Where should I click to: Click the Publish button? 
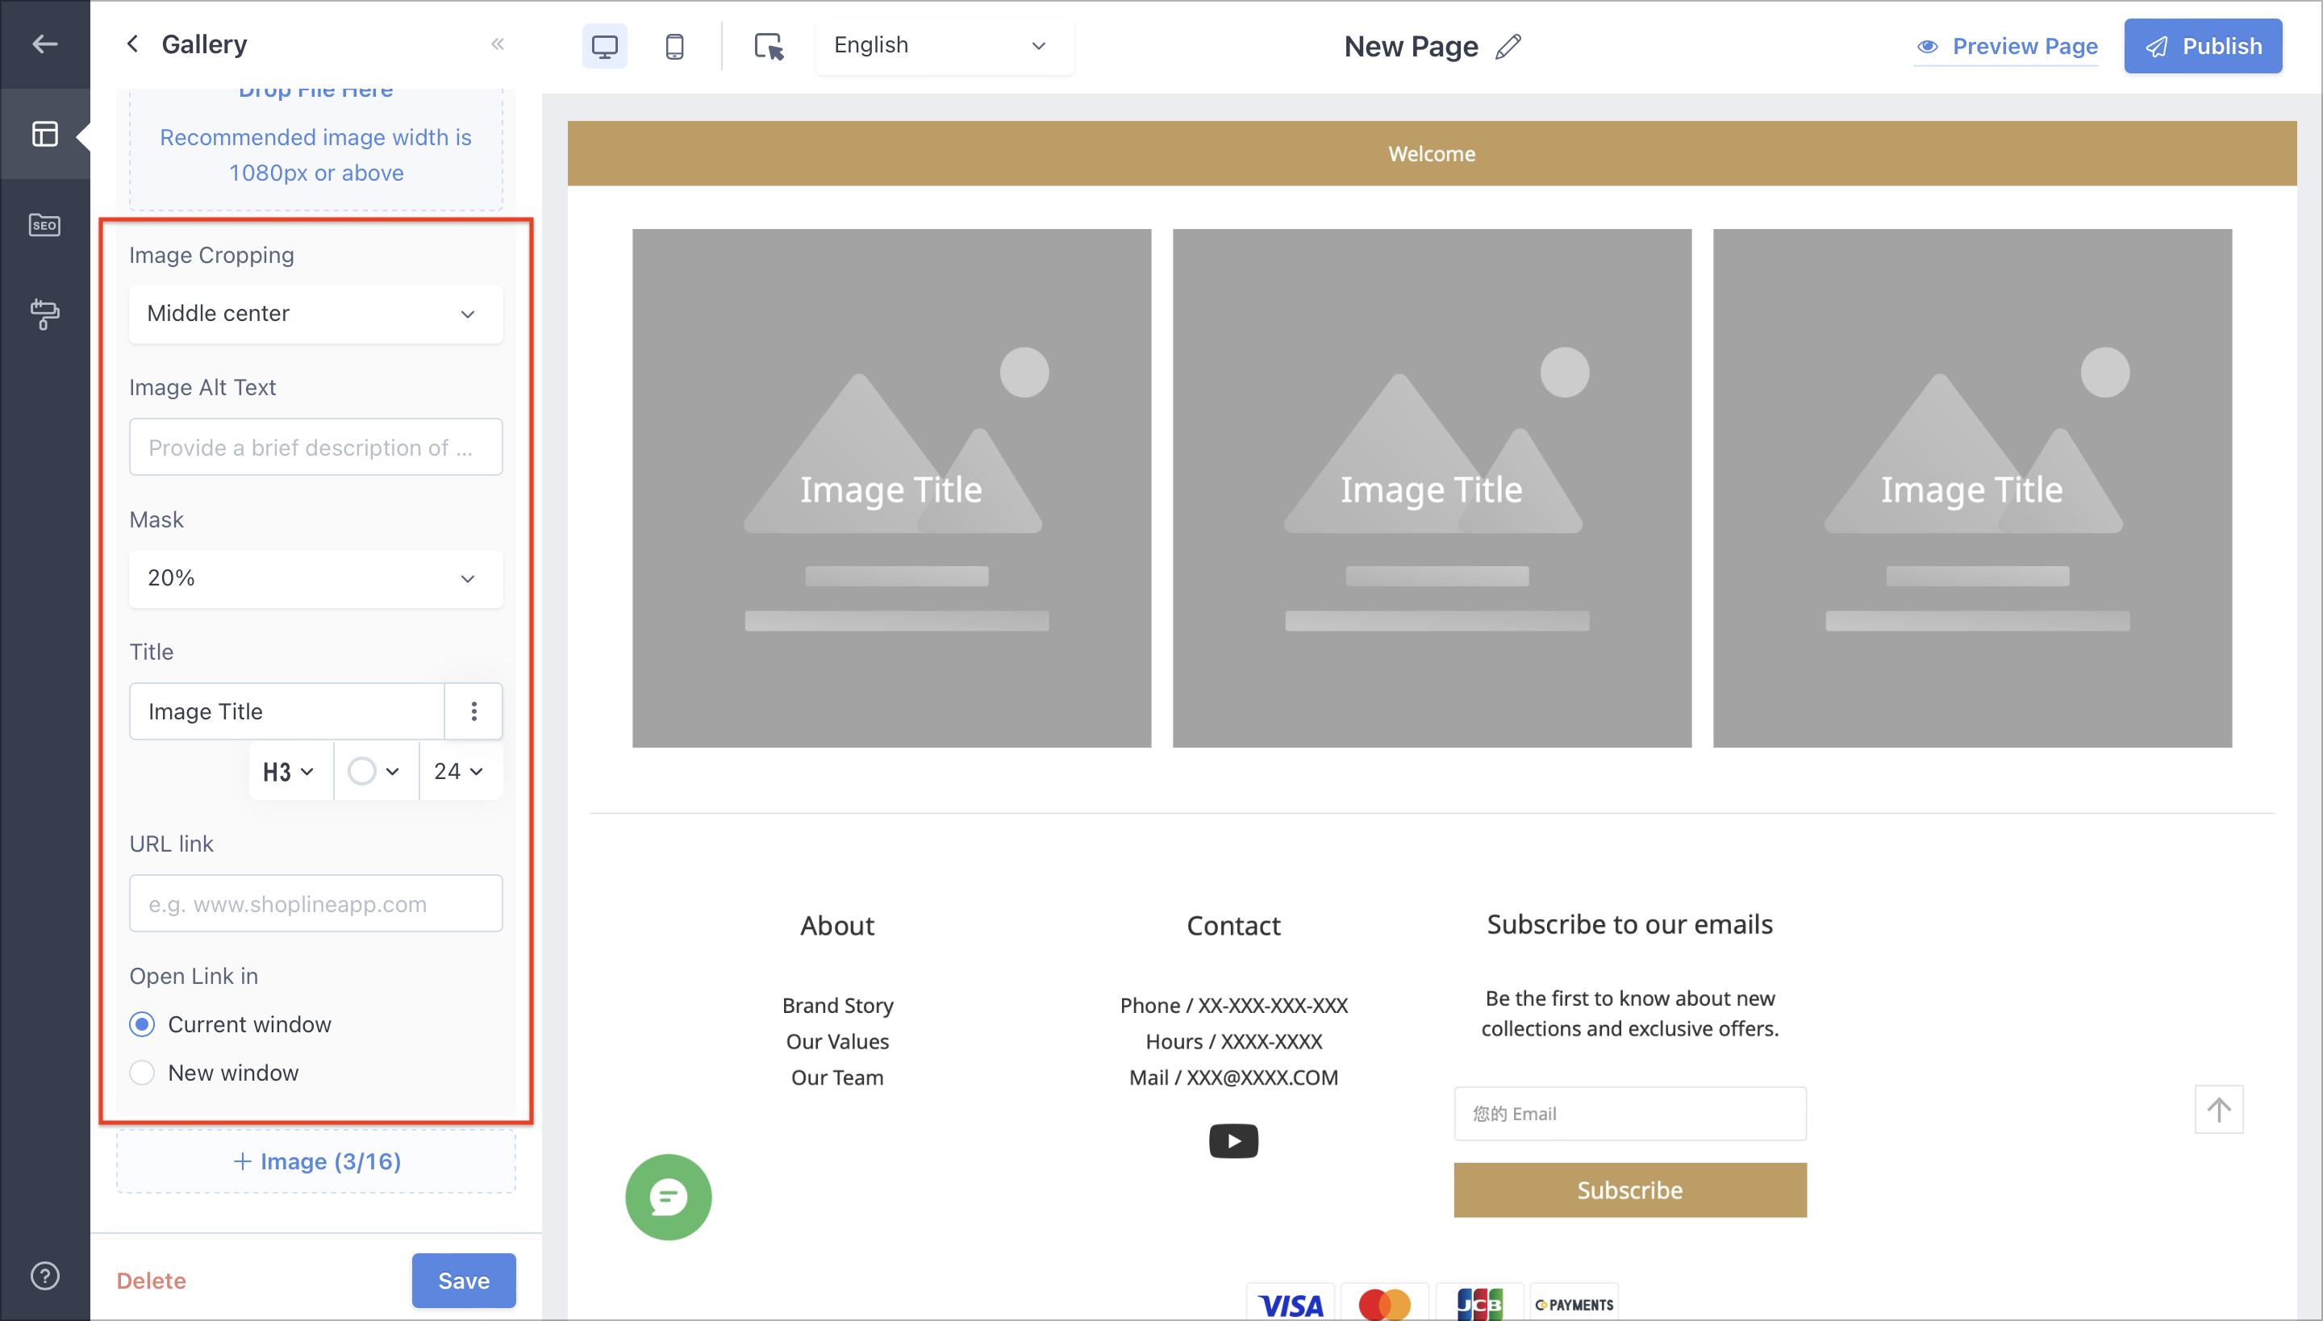(x=2202, y=45)
